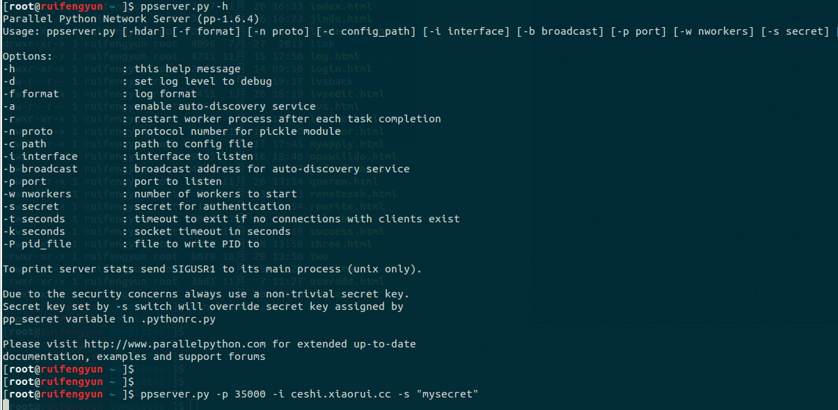Click the '-b broadcast' address option line
The height and width of the screenshot is (410, 838).
coord(206,169)
